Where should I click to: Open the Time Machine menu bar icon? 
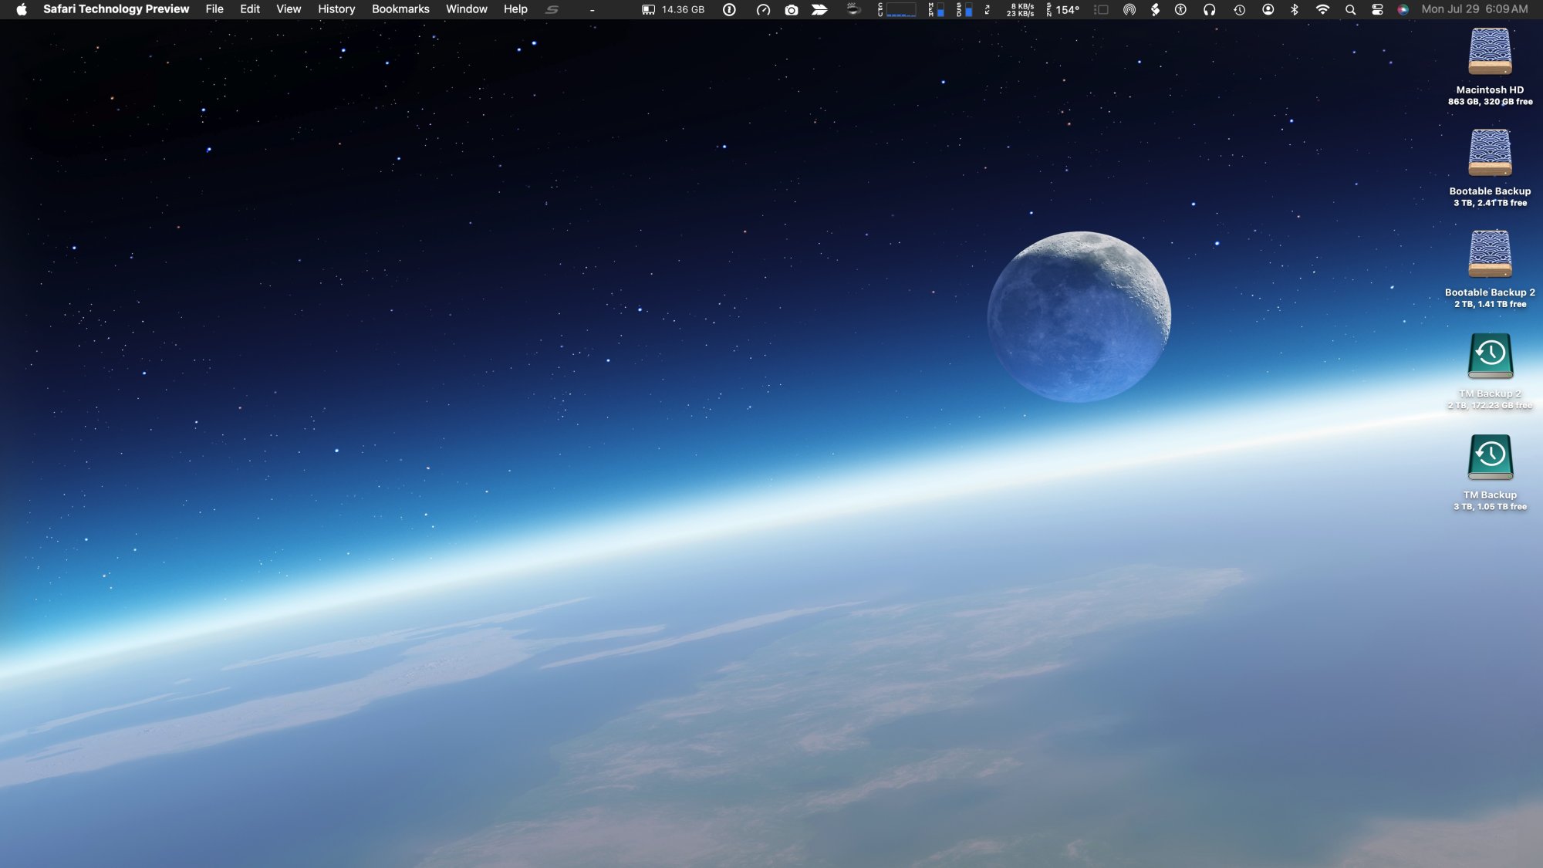point(1239,10)
